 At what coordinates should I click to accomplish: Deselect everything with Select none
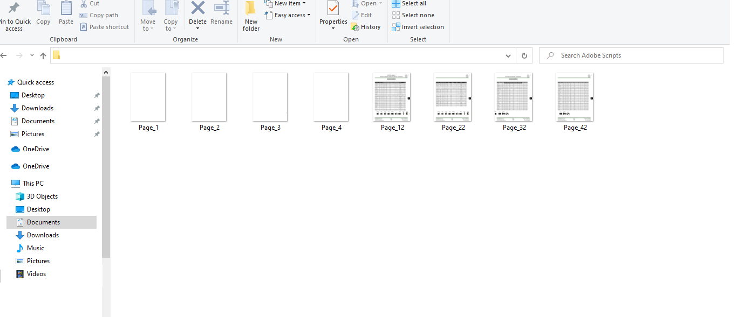pos(413,15)
